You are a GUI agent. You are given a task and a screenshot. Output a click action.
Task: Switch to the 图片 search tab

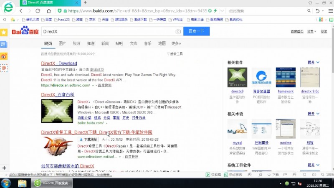tap(62, 43)
